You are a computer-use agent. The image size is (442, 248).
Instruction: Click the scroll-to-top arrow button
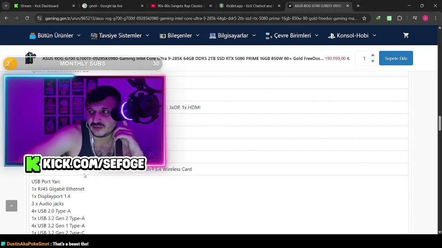pos(11,206)
